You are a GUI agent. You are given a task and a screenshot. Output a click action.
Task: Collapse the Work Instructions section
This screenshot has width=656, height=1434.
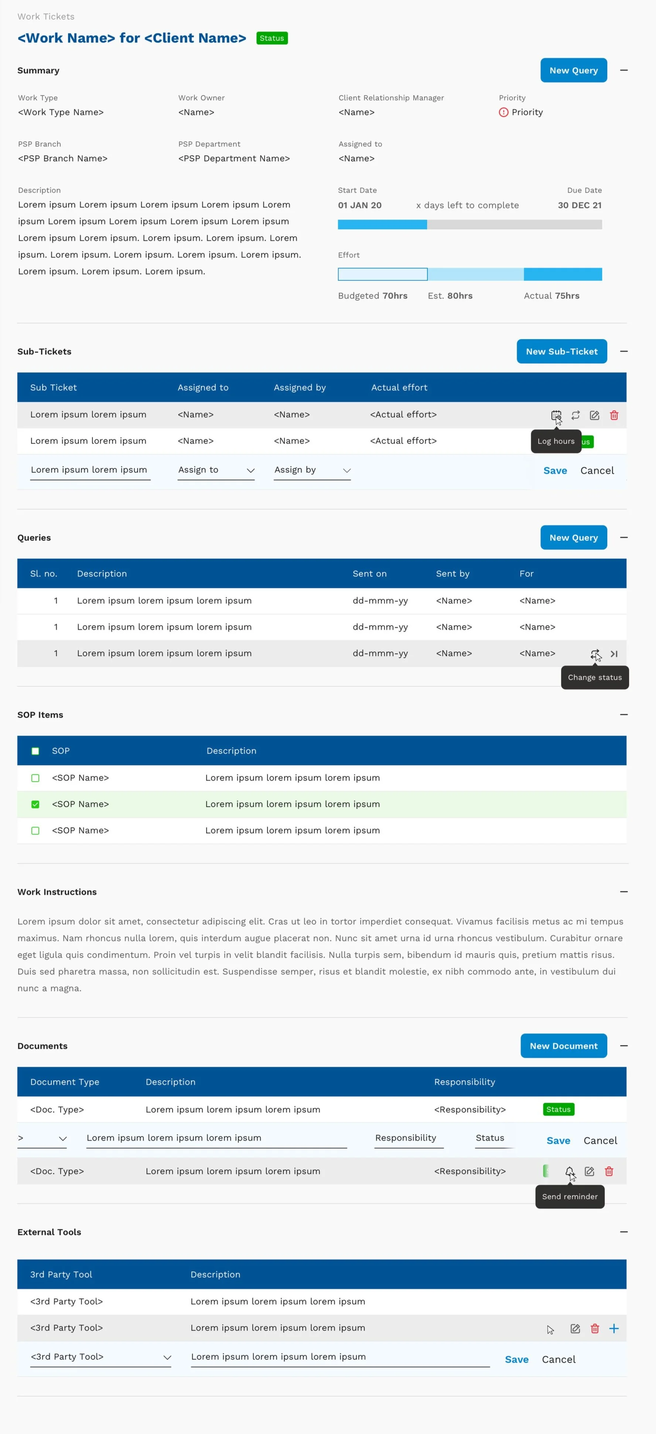click(x=624, y=892)
